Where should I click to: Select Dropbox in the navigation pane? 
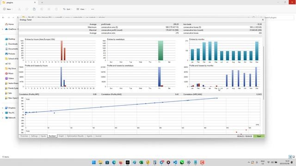[10, 108]
